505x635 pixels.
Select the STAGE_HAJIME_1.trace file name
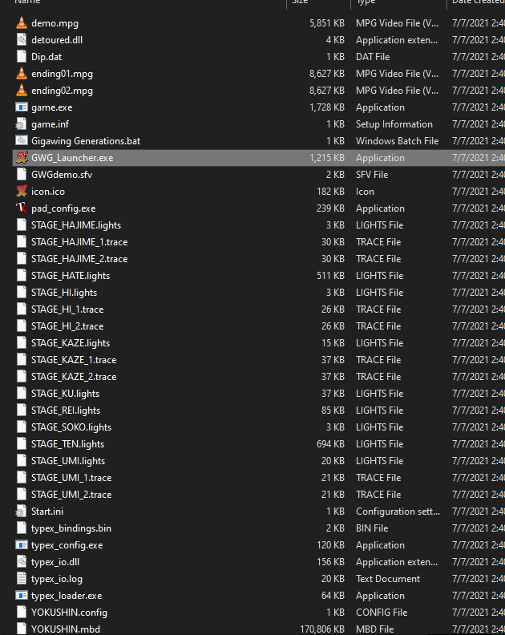pos(79,242)
